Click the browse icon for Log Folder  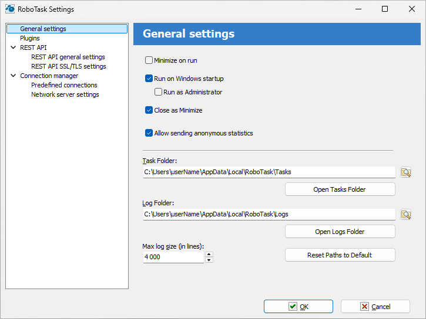[405, 215]
